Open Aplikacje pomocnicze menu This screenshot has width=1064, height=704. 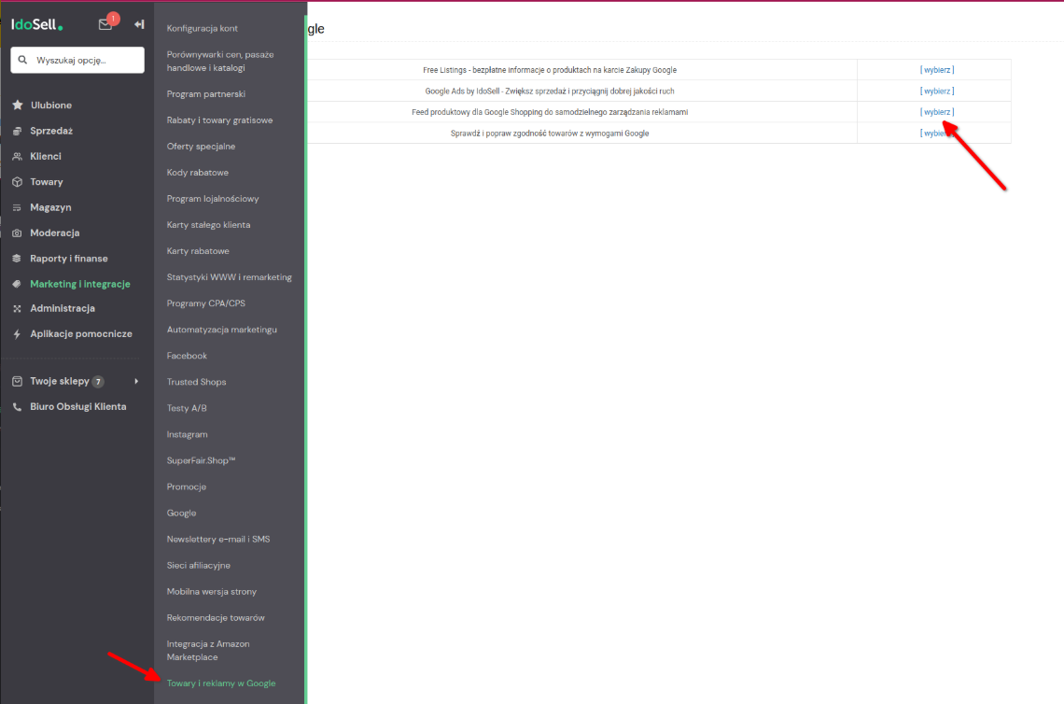point(81,334)
